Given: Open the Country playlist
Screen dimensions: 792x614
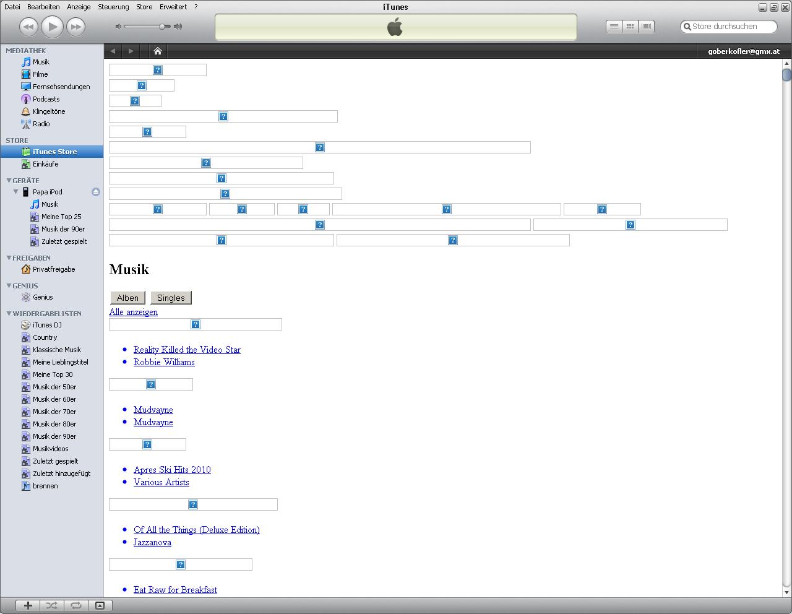Looking at the screenshot, I should click(45, 337).
